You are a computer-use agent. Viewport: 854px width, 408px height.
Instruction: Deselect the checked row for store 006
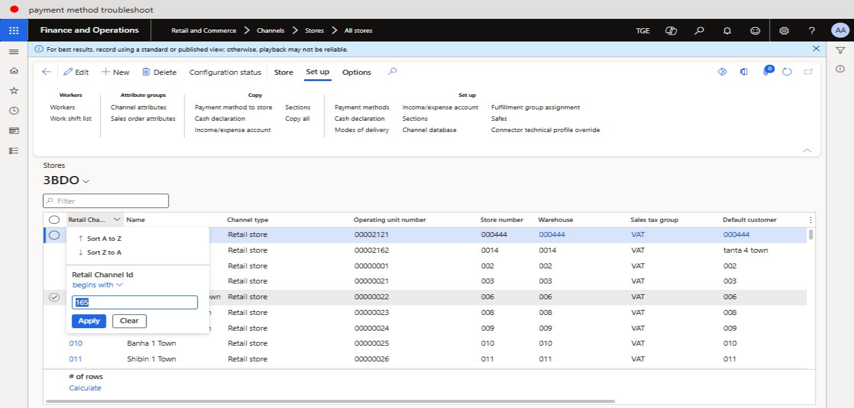(x=54, y=297)
